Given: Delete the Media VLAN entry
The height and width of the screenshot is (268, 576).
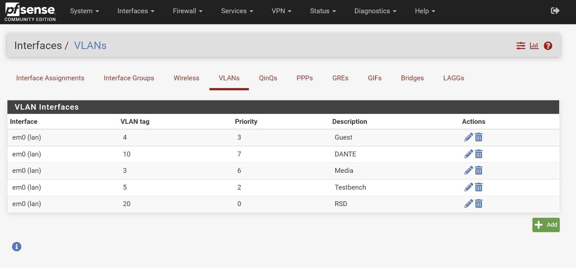Looking at the screenshot, I should 479,171.
